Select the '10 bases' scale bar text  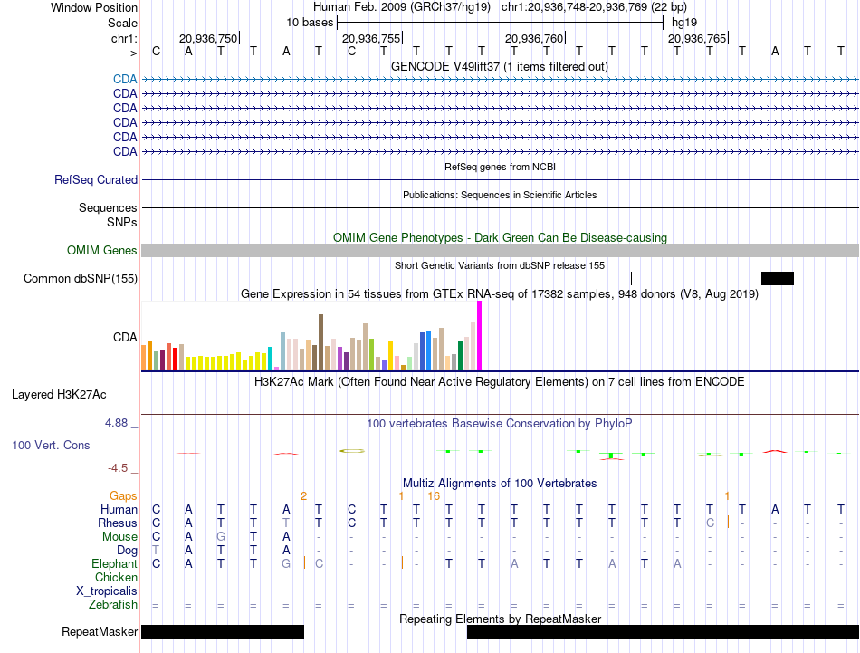point(310,23)
